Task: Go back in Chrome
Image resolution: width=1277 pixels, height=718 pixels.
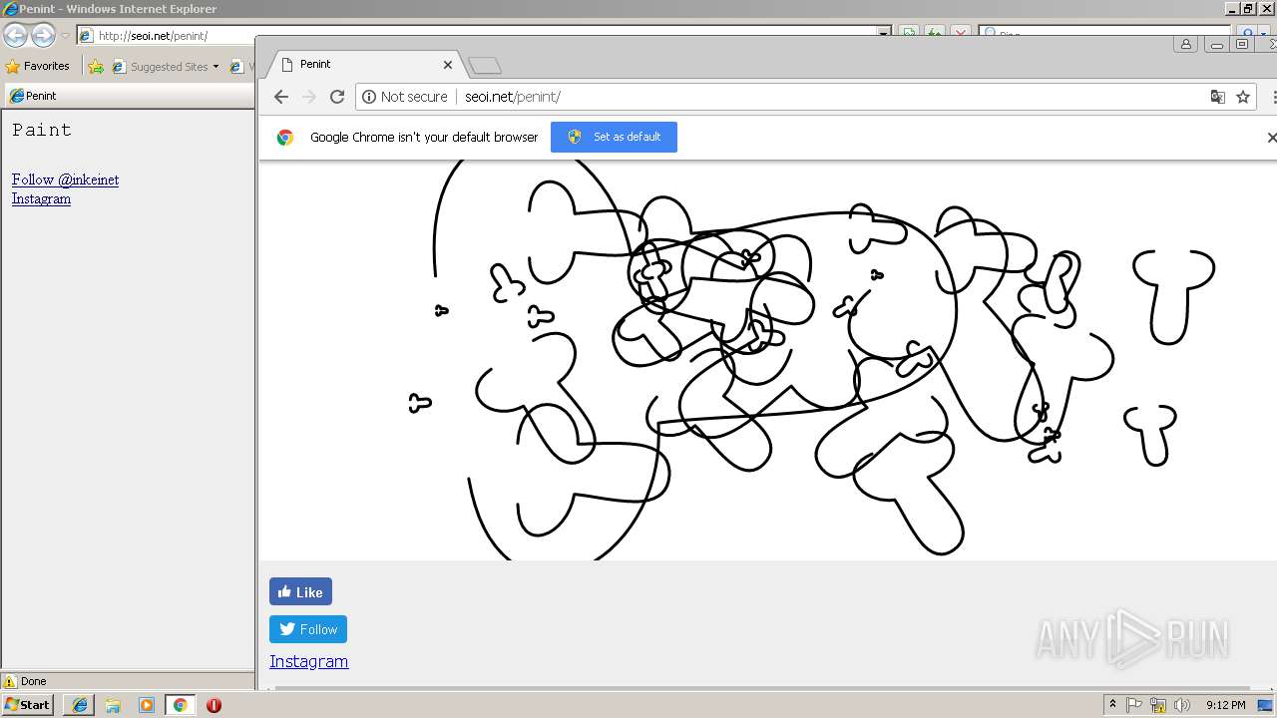Action: [x=280, y=97]
